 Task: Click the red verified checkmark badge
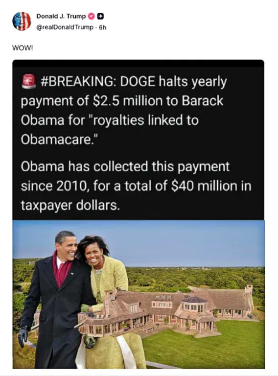click(92, 16)
